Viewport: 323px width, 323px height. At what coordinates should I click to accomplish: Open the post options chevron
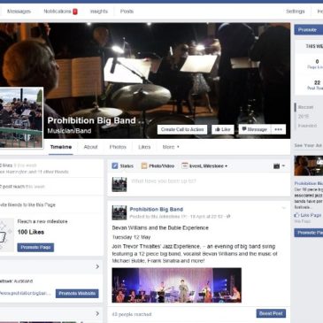point(284,208)
